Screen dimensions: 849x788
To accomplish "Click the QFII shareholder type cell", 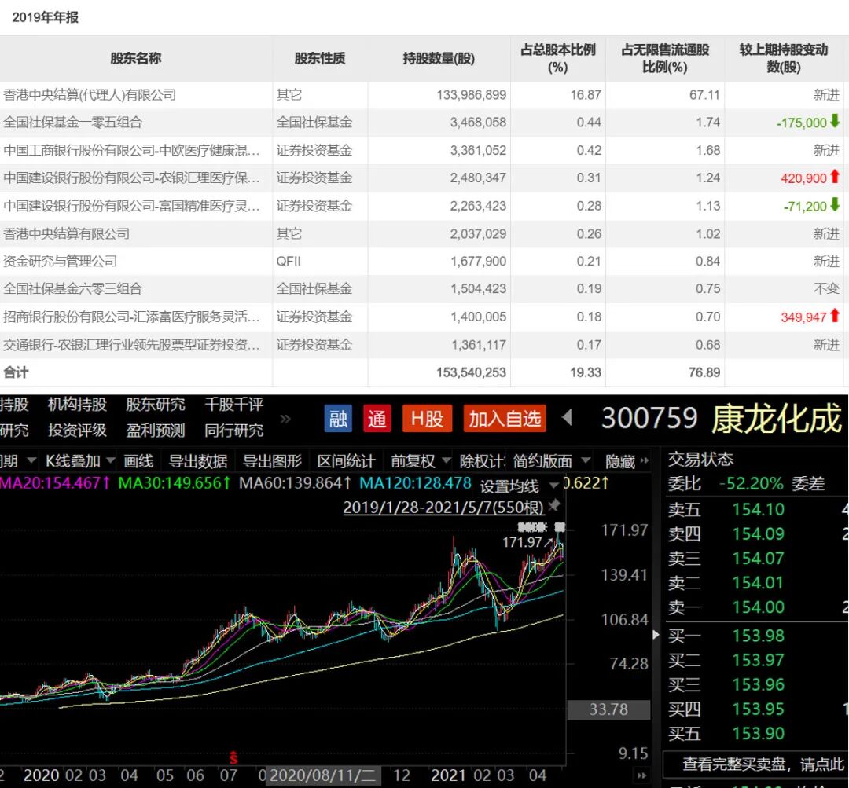I will pos(289,262).
